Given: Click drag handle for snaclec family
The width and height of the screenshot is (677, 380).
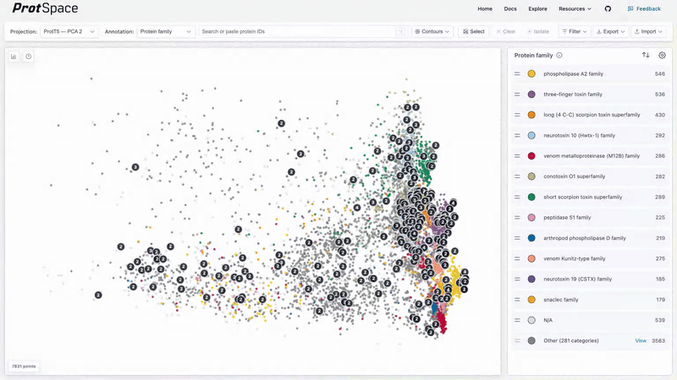Looking at the screenshot, I should click(517, 300).
